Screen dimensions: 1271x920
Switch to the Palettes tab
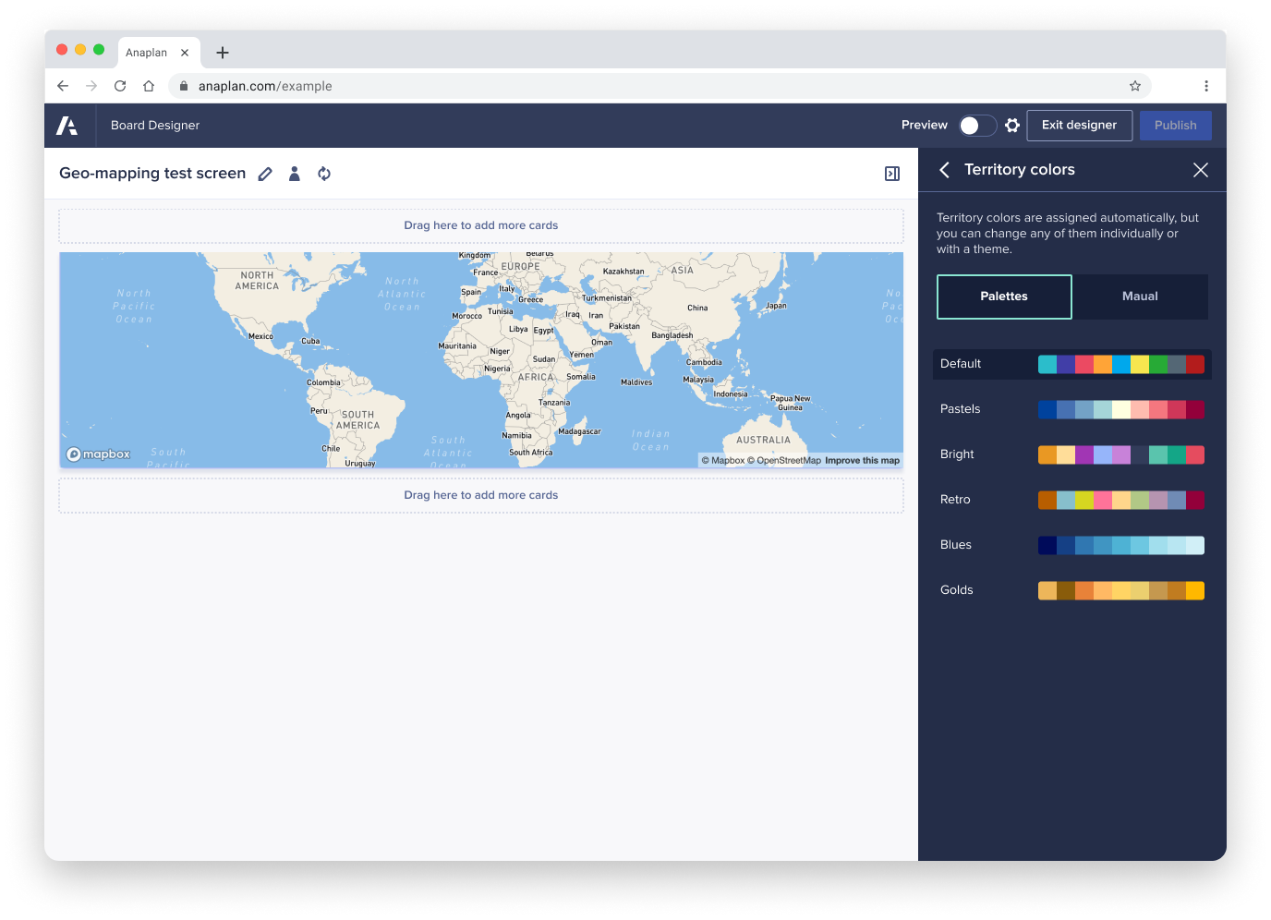[x=1004, y=297]
